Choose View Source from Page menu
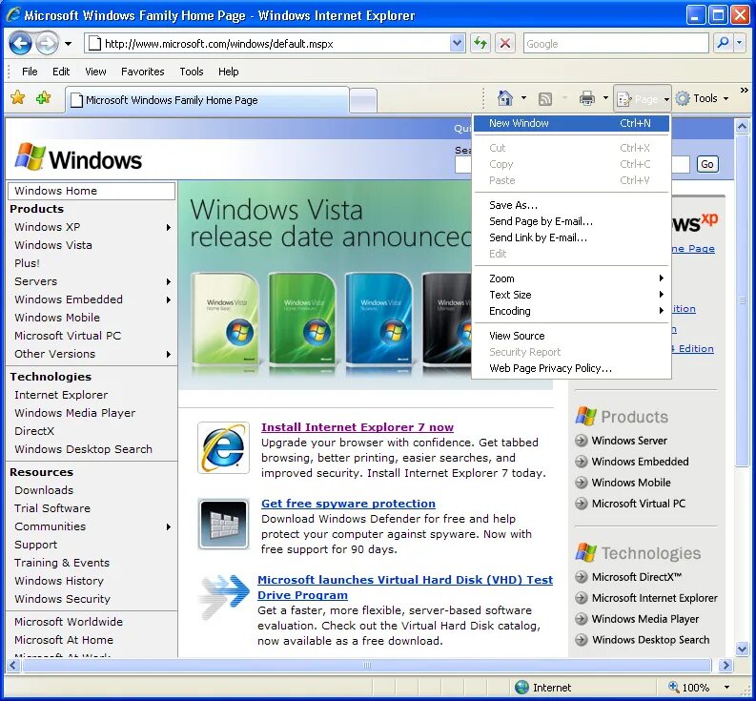The width and height of the screenshot is (756, 701). tap(571, 336)
